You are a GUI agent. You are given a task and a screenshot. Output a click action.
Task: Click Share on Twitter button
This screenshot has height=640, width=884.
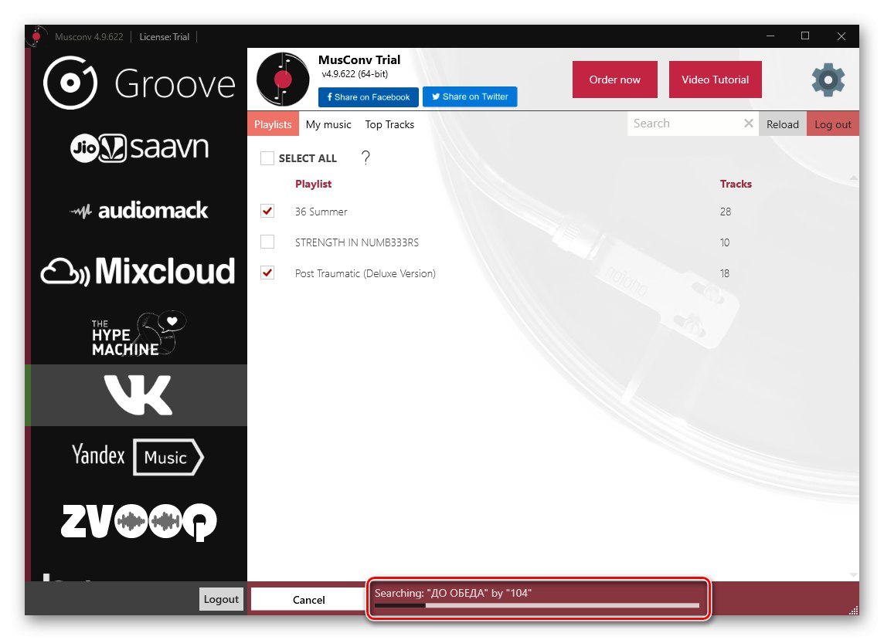click(x=470, y=97)
